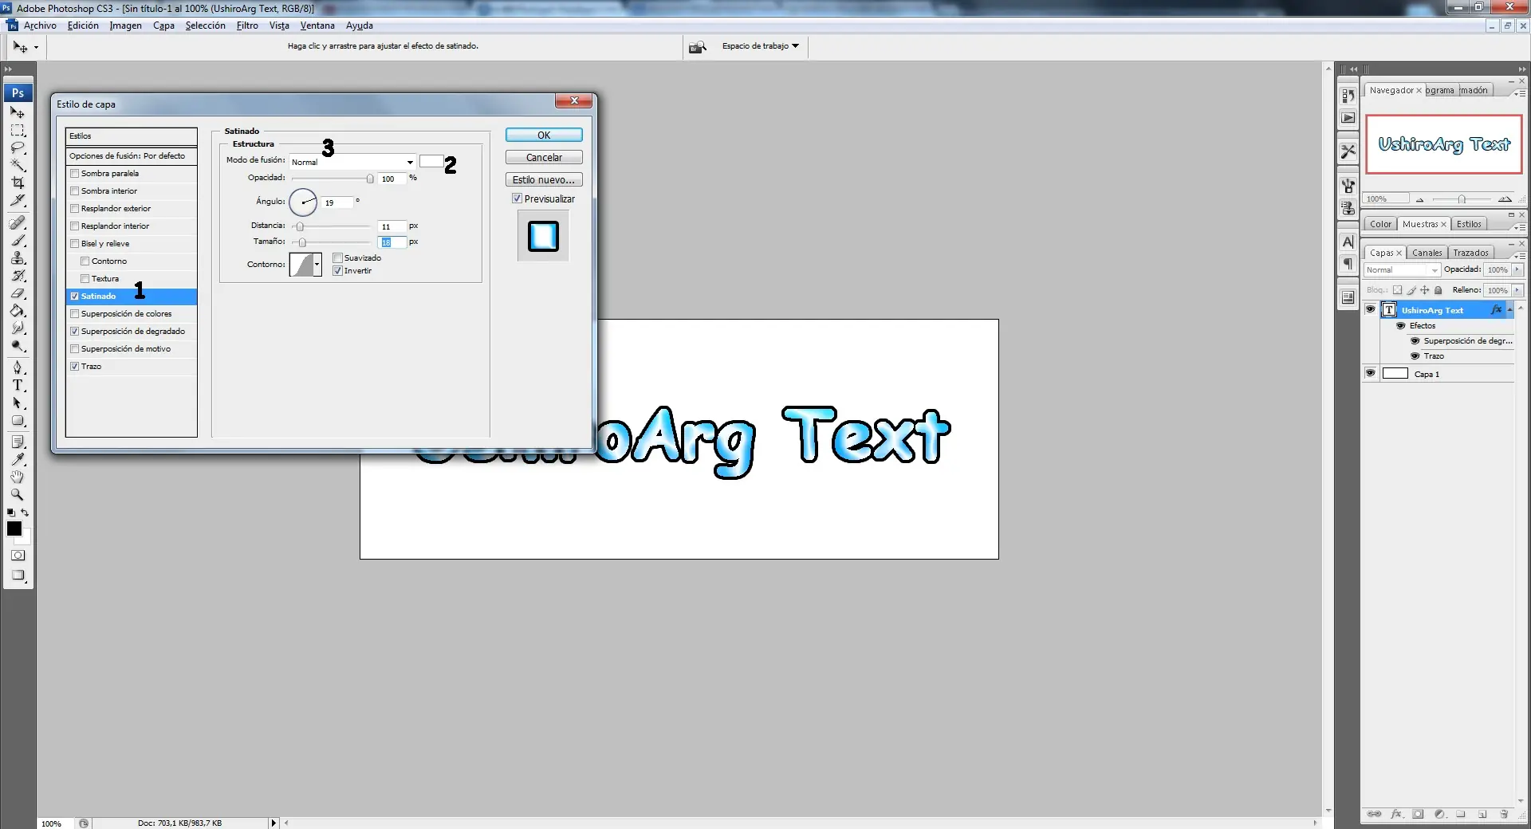Screen dimensions: 1531x829
Task: Open the layer Opacidad slider arrow
Action: [x=1517, y=269]
